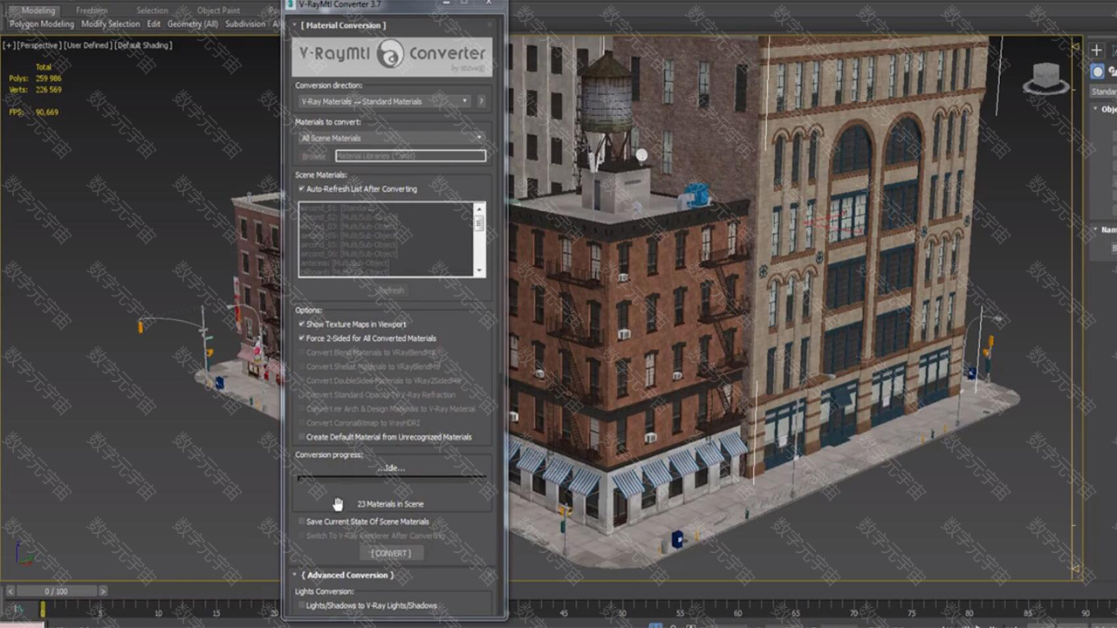The width and height of the screenshot is (1117, 628).
Task: Click the Material Libraries path field
Action: coord(410,156)
